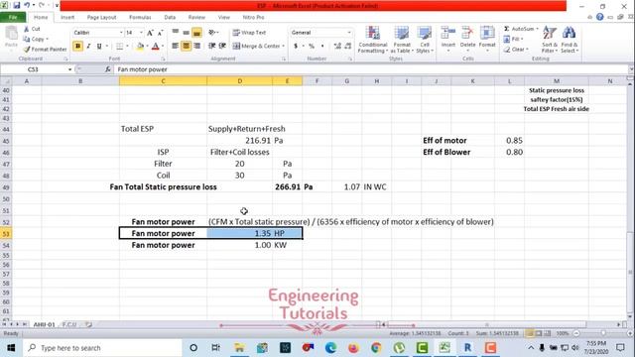Select the 1.00 KW power cell
635x357 pixels.
tap(239, 245)
